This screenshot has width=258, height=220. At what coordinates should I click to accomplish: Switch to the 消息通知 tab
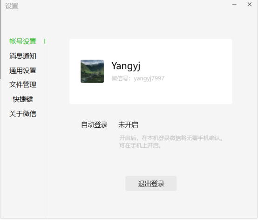click(23, 56)
